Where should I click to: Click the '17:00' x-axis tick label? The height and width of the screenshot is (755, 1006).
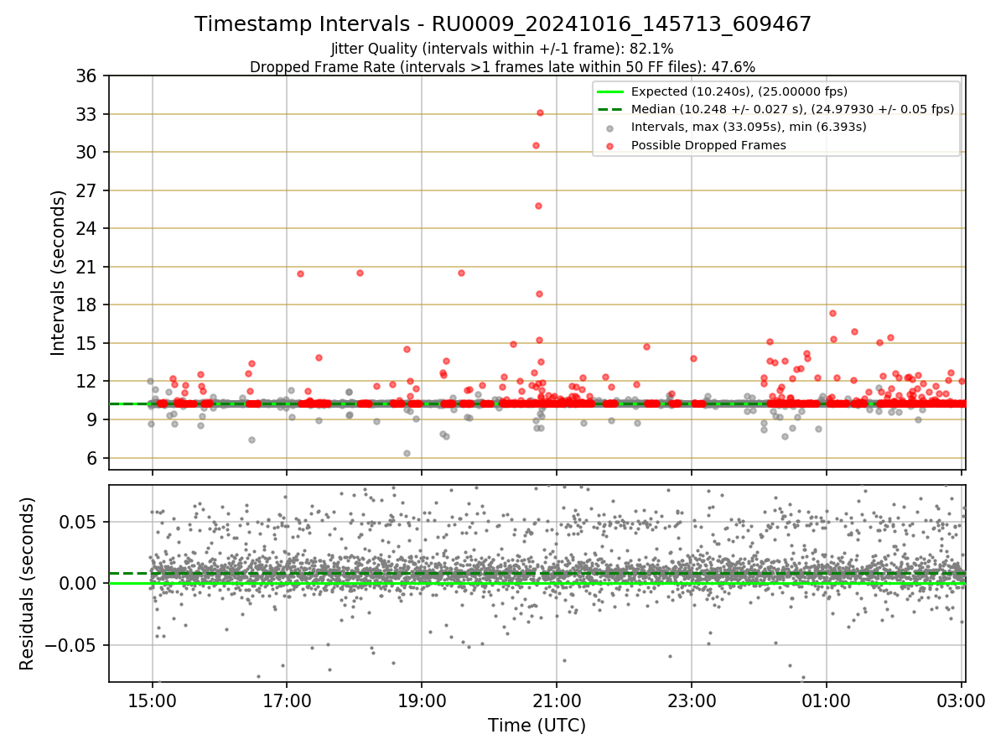click(x=287, y=700)
